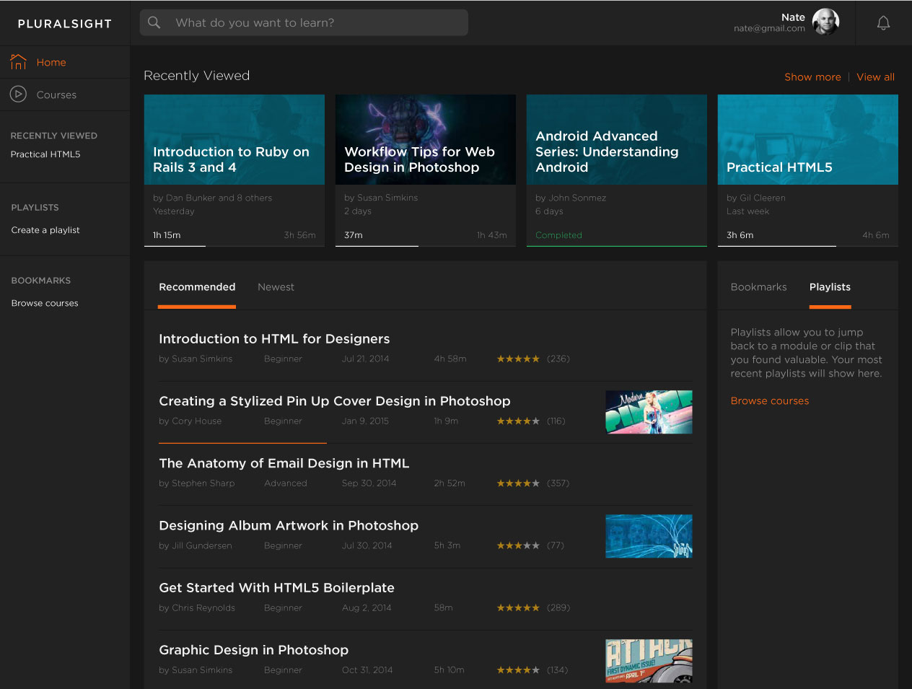Click the 'Recently Viewed' section heading

coord(197,76)
